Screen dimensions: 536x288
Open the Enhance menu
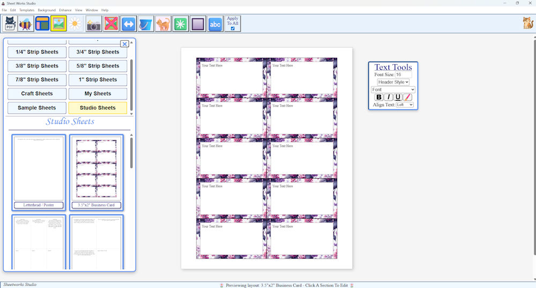coord(65,10)
